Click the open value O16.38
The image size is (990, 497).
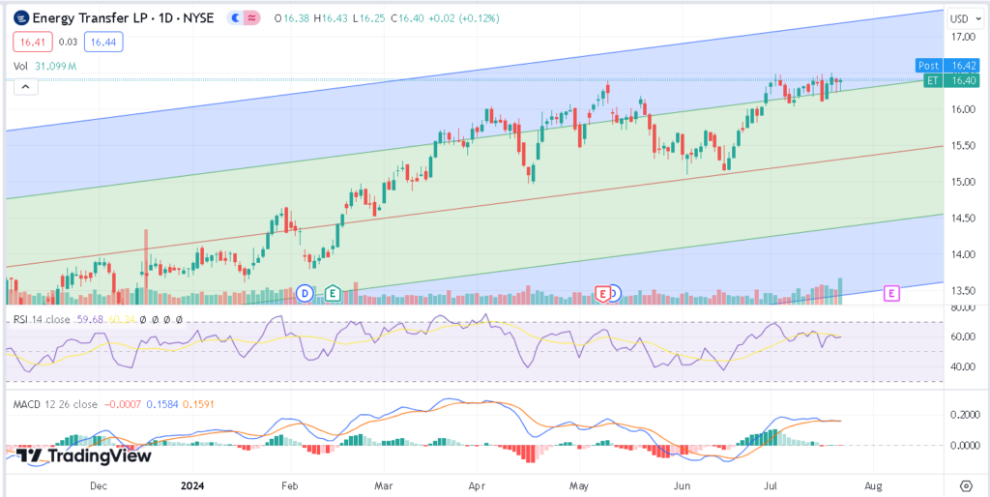click(290, 18)
